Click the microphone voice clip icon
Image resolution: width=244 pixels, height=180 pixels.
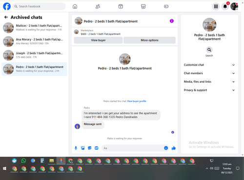(76, 148)
